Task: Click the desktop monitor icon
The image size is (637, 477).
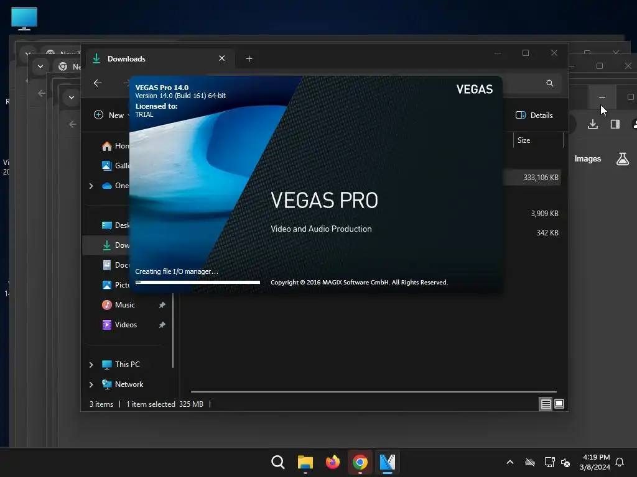Action: (x=24, y=19)
